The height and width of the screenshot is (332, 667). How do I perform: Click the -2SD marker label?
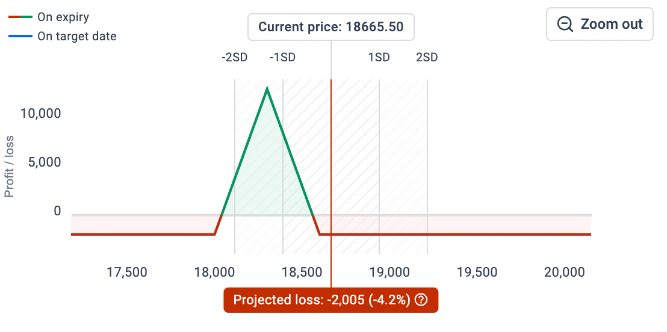tap(234, 58)
